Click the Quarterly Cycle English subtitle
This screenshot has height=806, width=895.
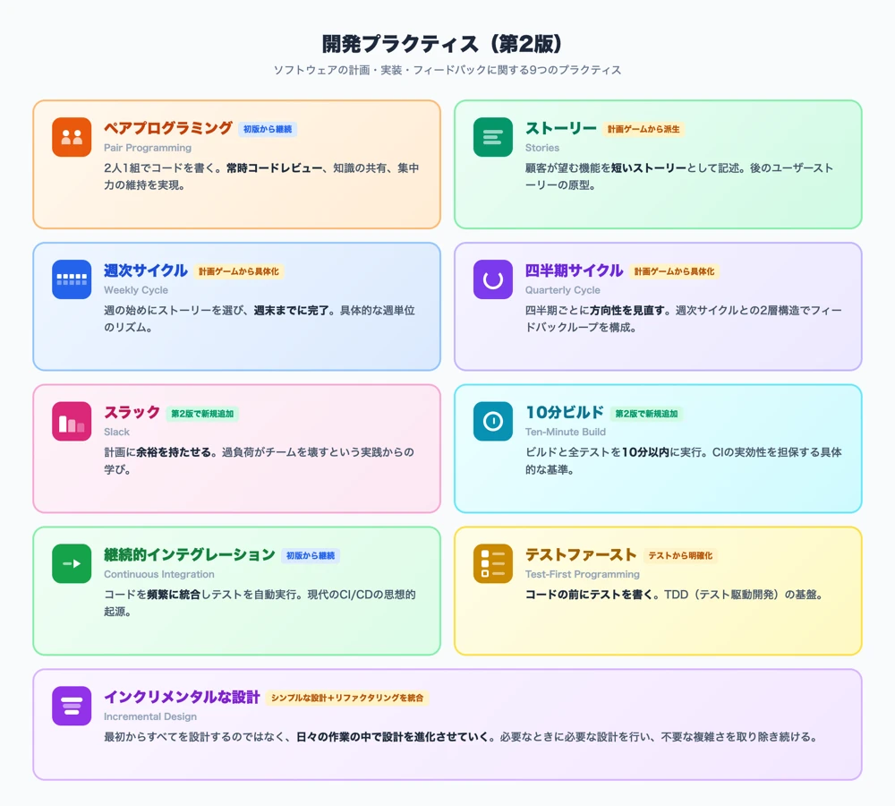(x=563, y=290)
